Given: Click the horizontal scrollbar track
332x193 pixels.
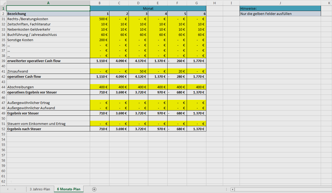Looking at the screenshot, I should (x=283, y=189).
